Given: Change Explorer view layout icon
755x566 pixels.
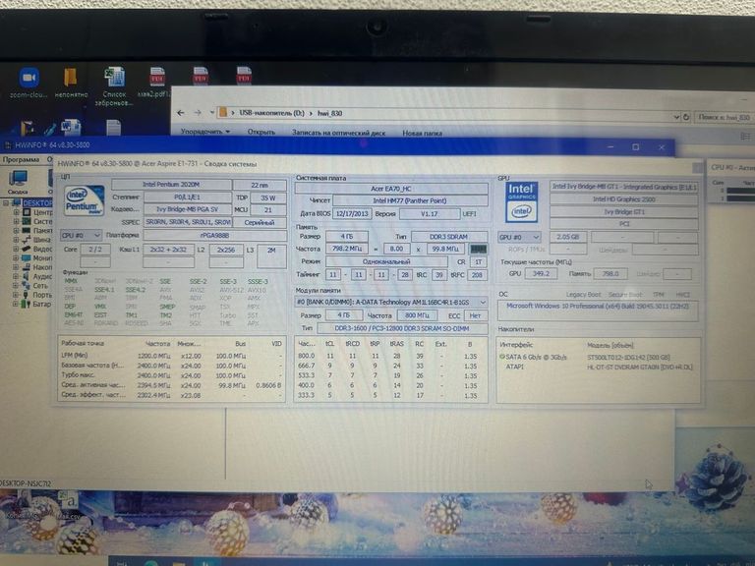Looking at the screenshot, I should click(x=744, y=137).
